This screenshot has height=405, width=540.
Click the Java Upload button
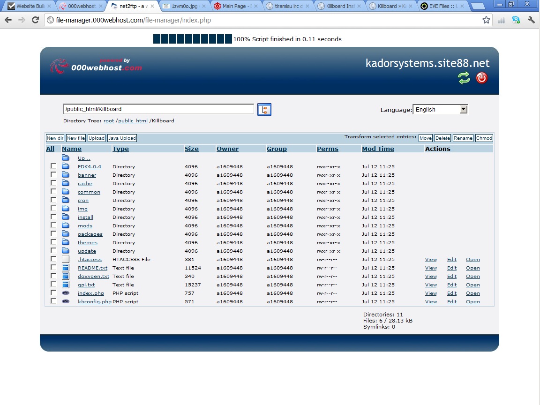(122, 138)
